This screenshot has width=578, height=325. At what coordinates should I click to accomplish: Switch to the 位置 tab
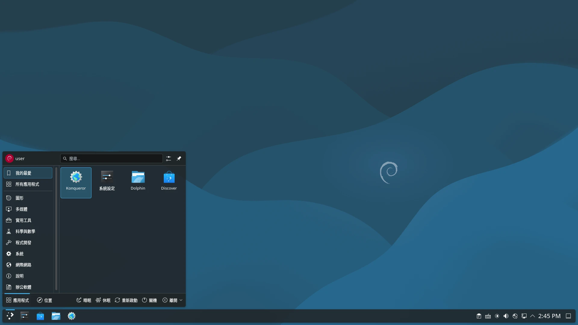coord(45,300)
